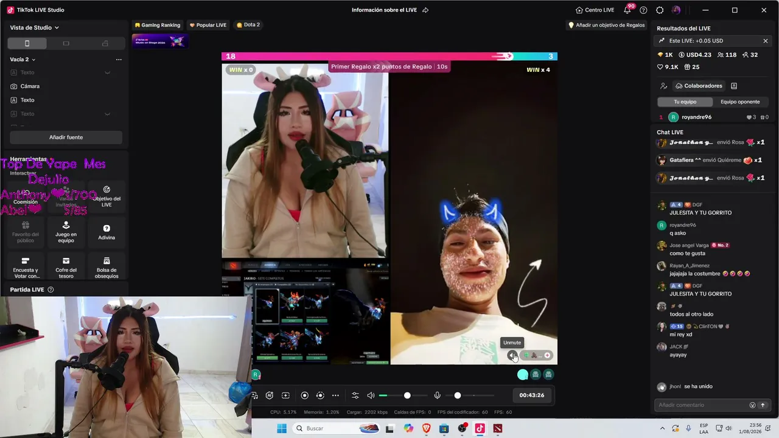Open the contacts icon right of Colaboradores
The width and height of the screenshot is (779, 438).
(x=734, y=86)
